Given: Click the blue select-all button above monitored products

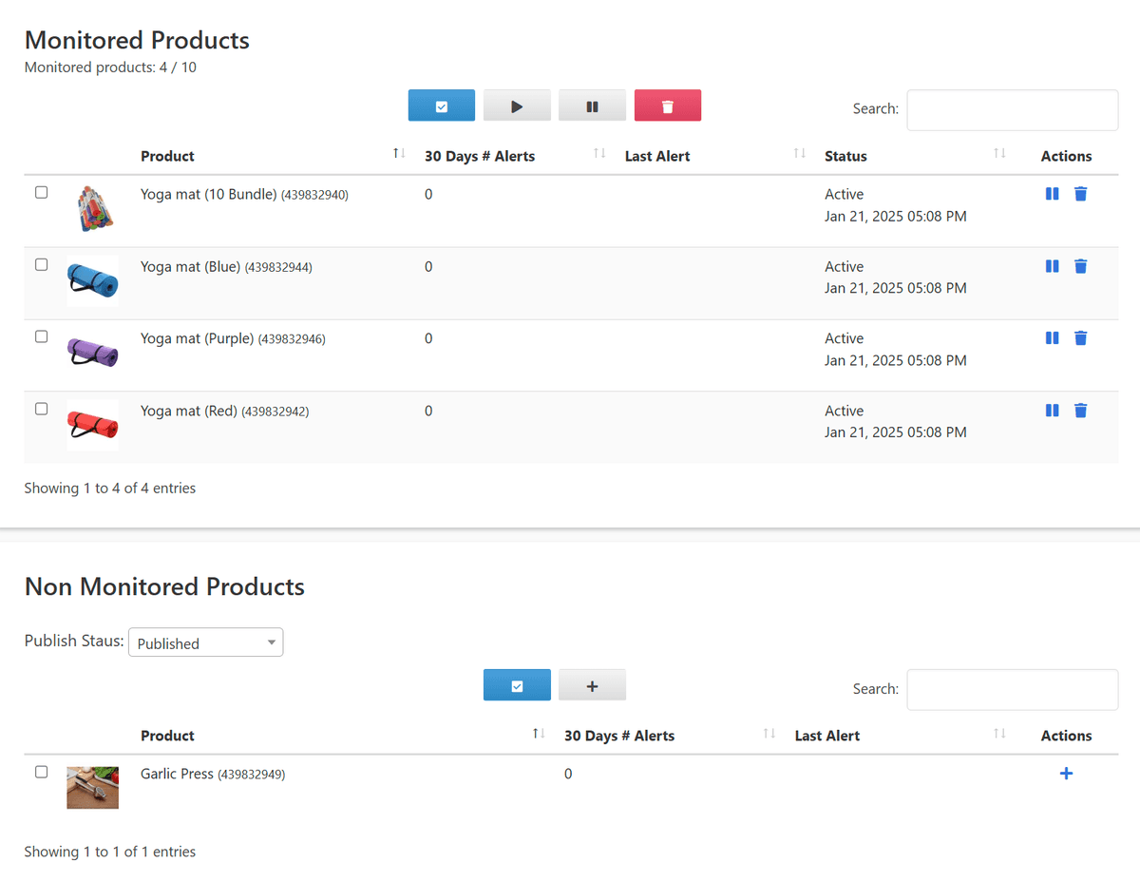Looking at the screenshot, I should pyautogui.click(x=441, y=105).
